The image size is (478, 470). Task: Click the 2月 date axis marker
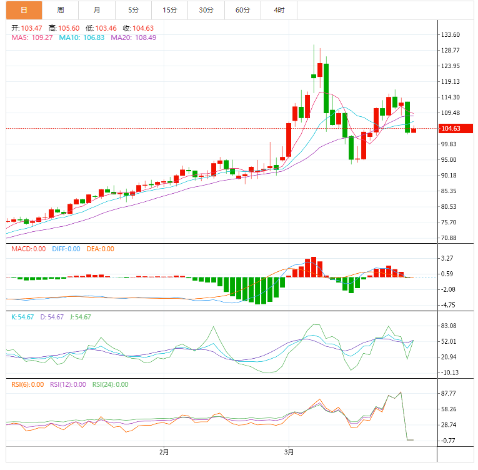pyautogui.click(x=164, y=452)
